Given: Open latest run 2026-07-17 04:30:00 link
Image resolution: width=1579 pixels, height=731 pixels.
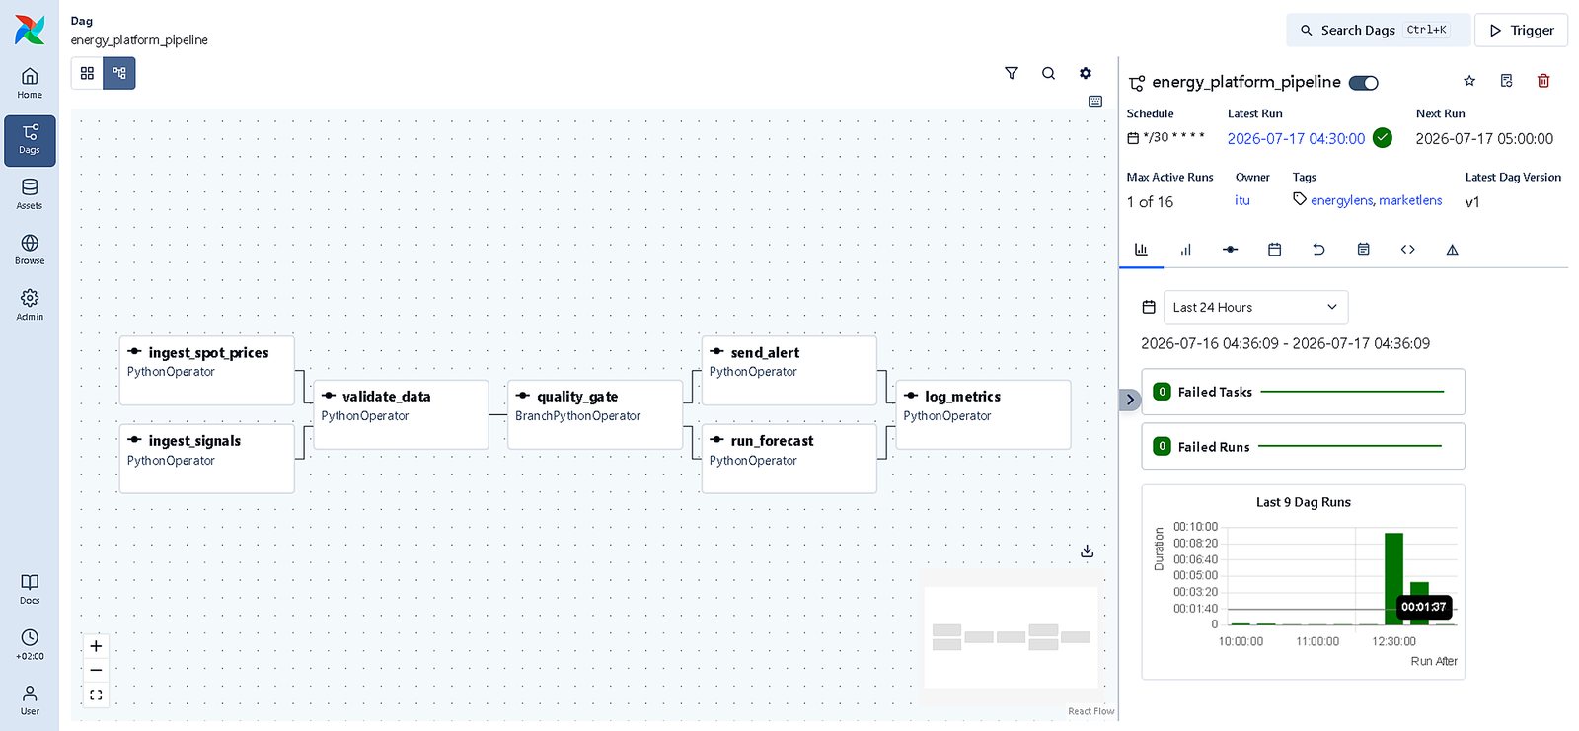Looking at the screenshot, I should click(1296, 139).
